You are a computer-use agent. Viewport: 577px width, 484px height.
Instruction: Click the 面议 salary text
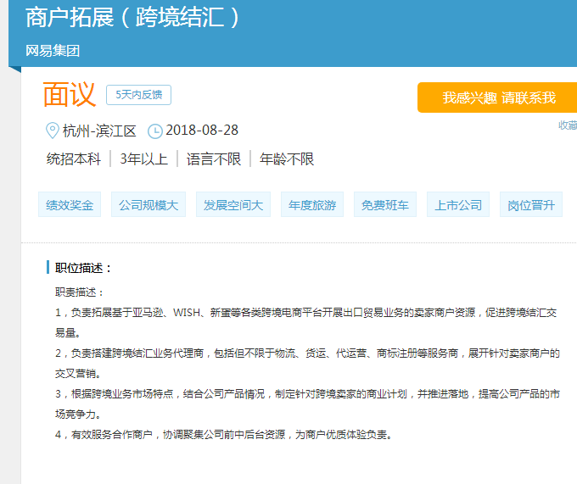70,94
